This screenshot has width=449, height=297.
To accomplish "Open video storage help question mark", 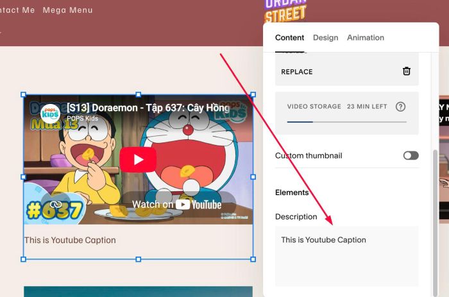I will pyautogui.click(x=400, y=106).
